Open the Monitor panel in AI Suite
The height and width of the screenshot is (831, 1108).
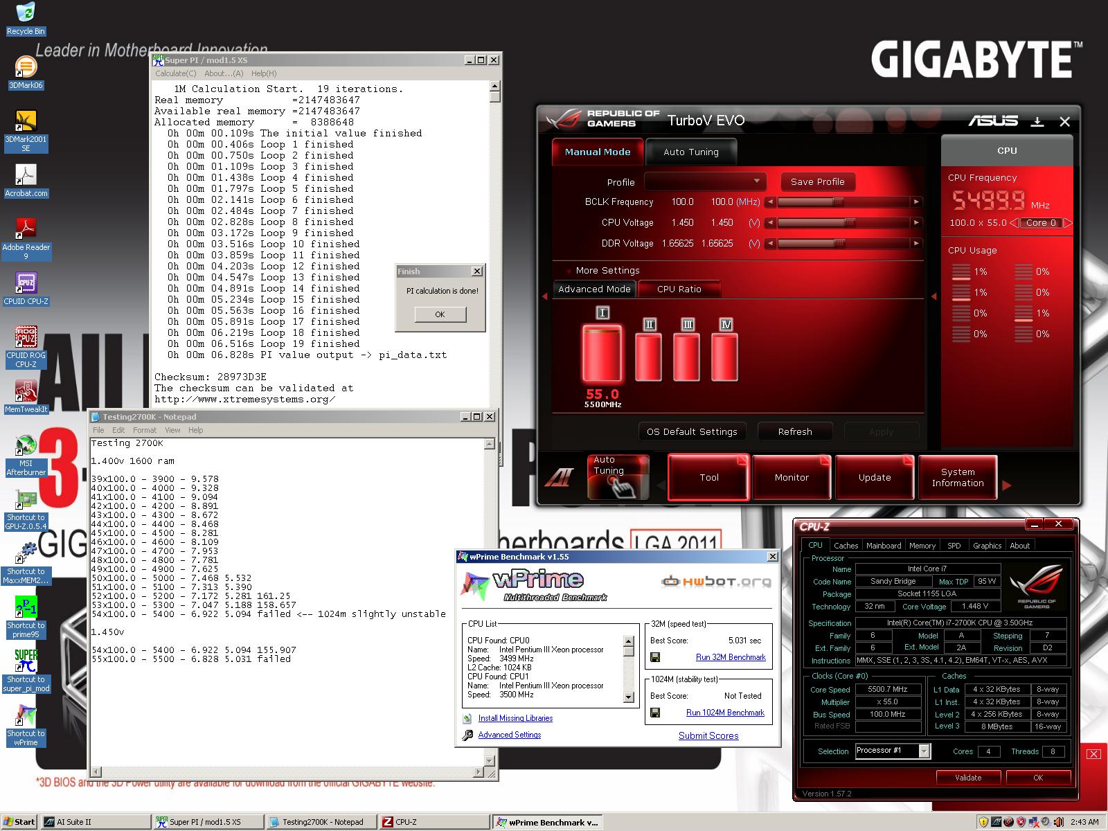pyautogui.click(x=792, y=477)
